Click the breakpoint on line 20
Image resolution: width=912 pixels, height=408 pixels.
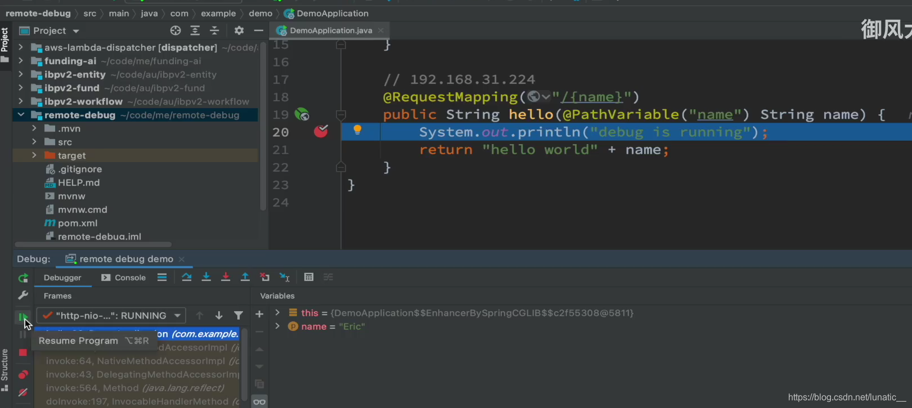click(x=321, y=131)
